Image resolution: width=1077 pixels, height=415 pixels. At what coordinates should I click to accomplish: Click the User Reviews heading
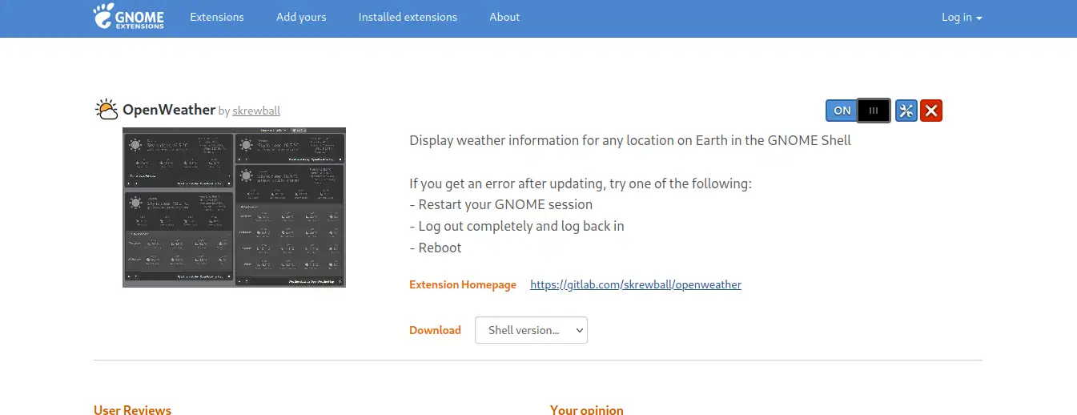pos(132,409)
